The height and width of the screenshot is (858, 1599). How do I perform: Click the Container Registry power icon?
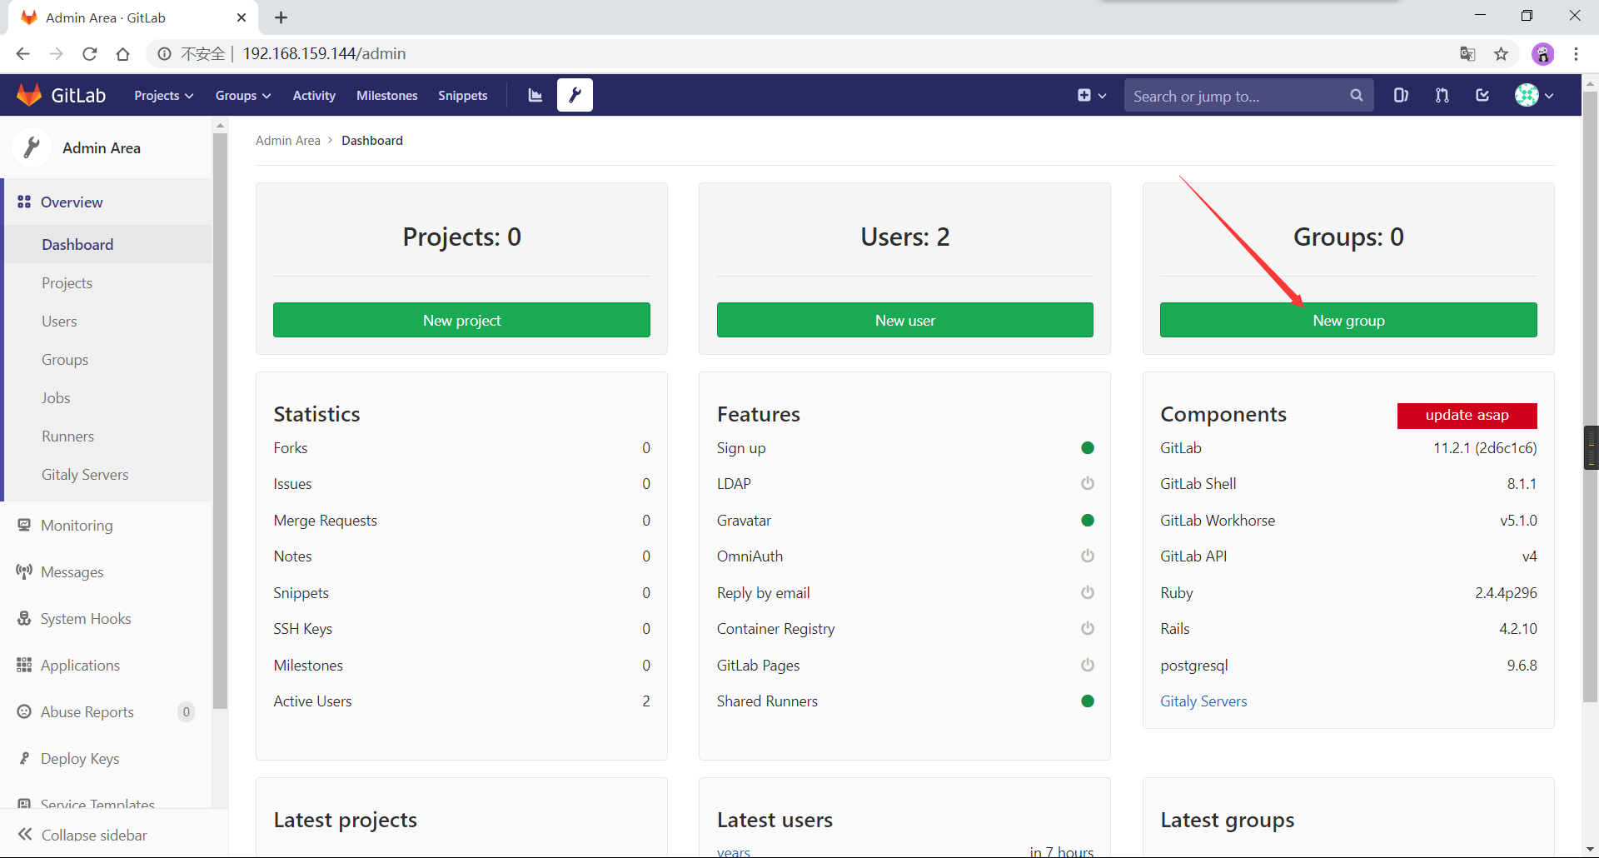tap(1087, 628)
